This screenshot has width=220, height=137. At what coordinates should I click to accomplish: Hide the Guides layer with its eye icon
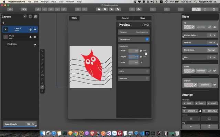click(x=35, y=45)
